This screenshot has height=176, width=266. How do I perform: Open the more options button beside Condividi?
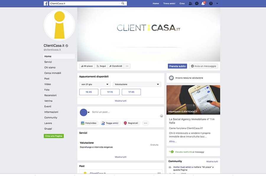point(127,66)
